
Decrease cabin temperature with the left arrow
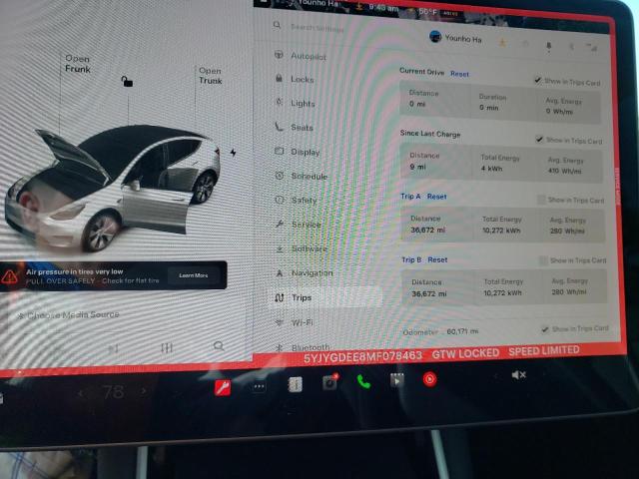tap(82, 392)
